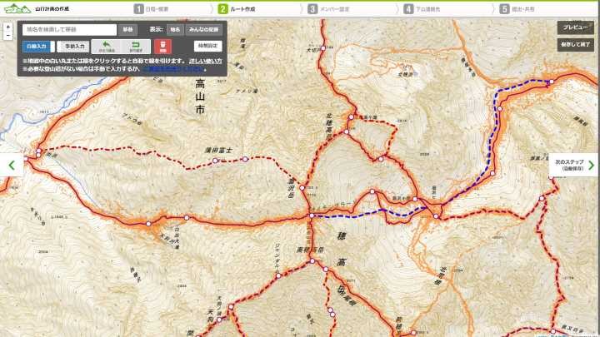Go to step 1 日程・概要
Screen dimensions: 600x337
pos(152,9)
